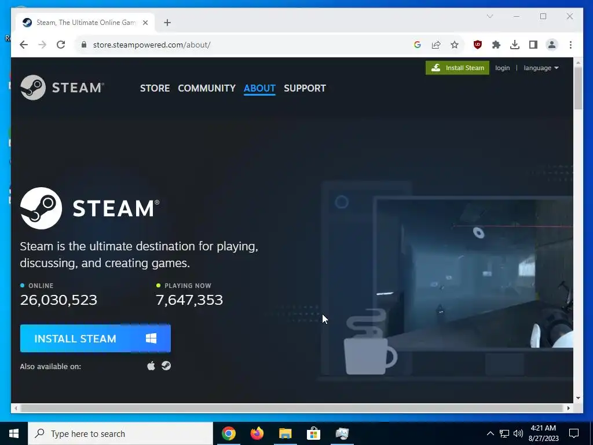Click the login link
The width and height of the screenshot is (593, 445).
coord(502,68)
